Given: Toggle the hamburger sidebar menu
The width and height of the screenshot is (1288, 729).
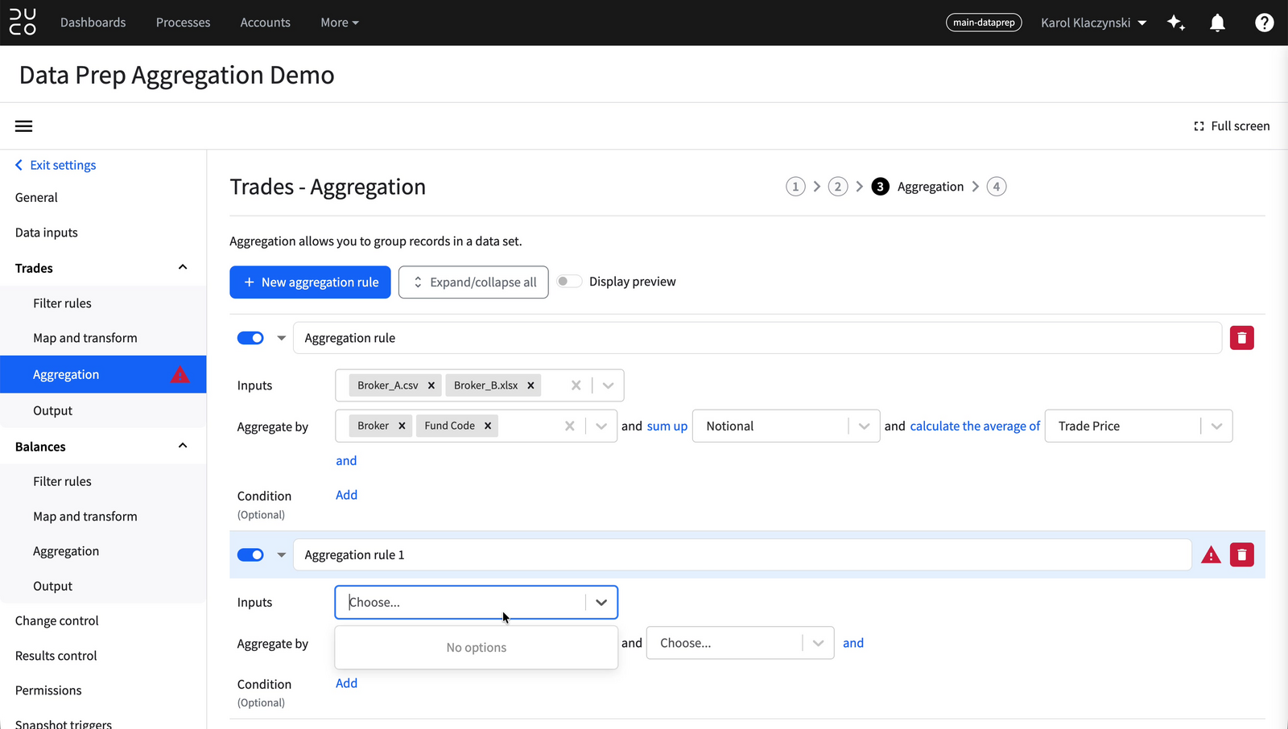Looking at the screenshot, I should 24,126.
